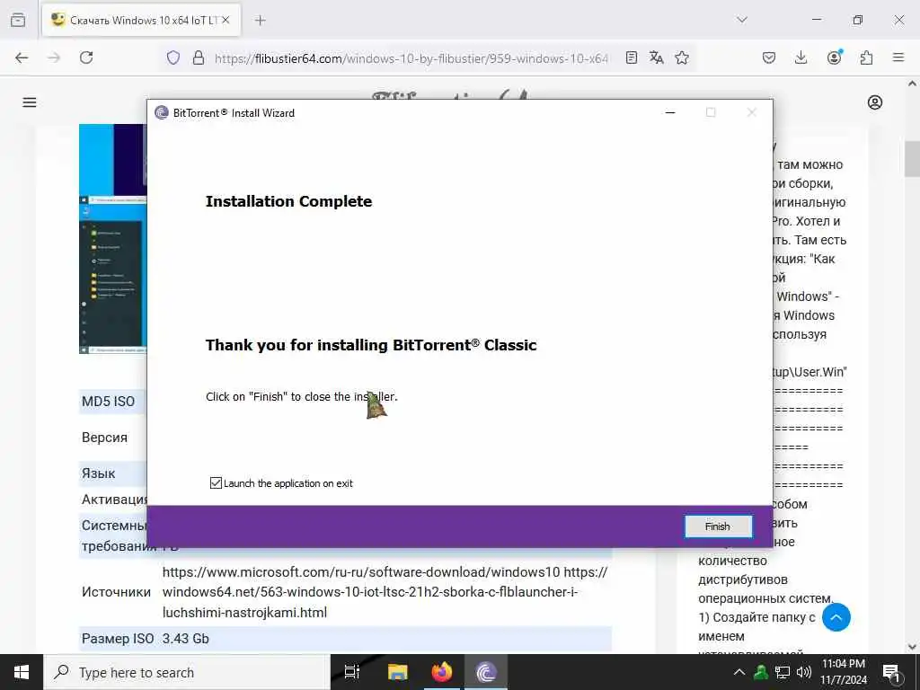Image resolution: width=920 pixels, height=690 pixels.
Task: Open Firefox downloads panel
Action: pyautogui.click(x=801, y=57)
